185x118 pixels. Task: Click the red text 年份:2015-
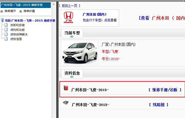click(x=111, y=59)
